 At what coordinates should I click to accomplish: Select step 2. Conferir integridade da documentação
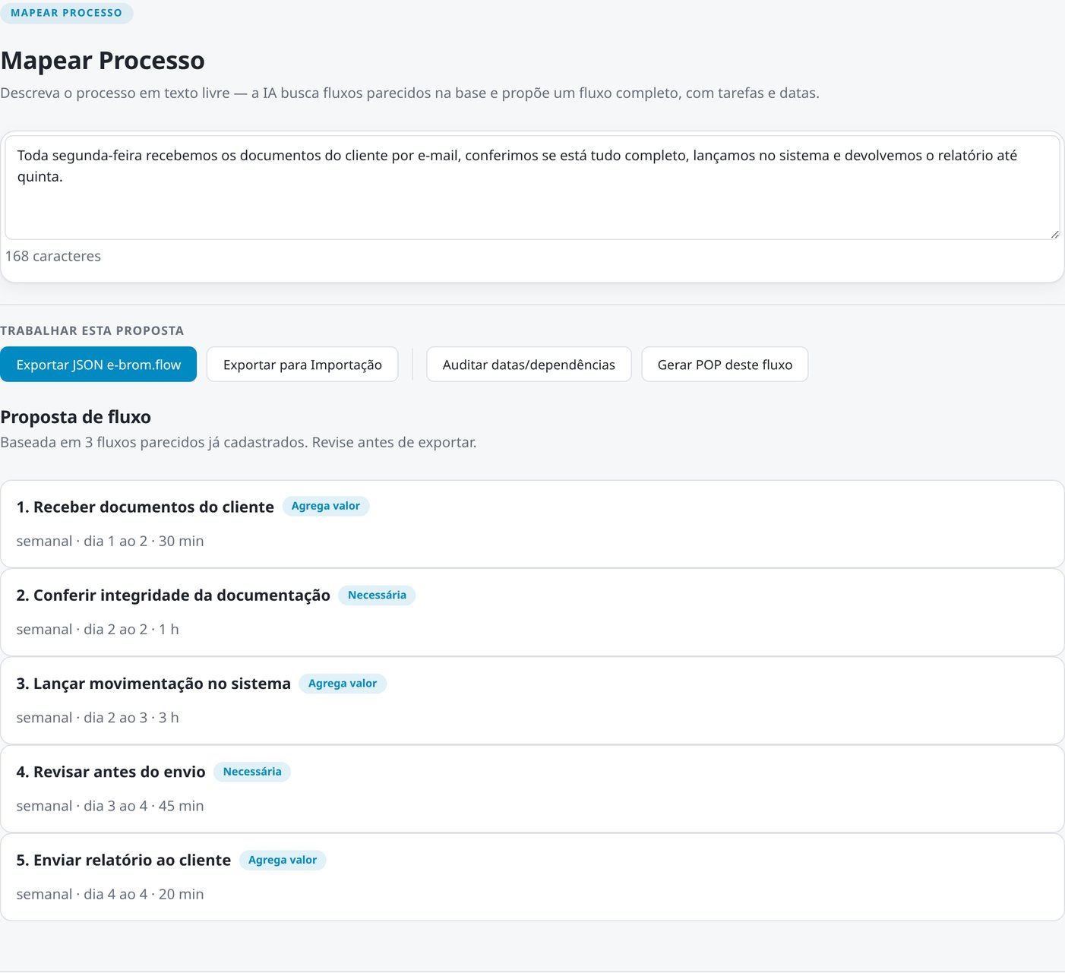point(532,612)
